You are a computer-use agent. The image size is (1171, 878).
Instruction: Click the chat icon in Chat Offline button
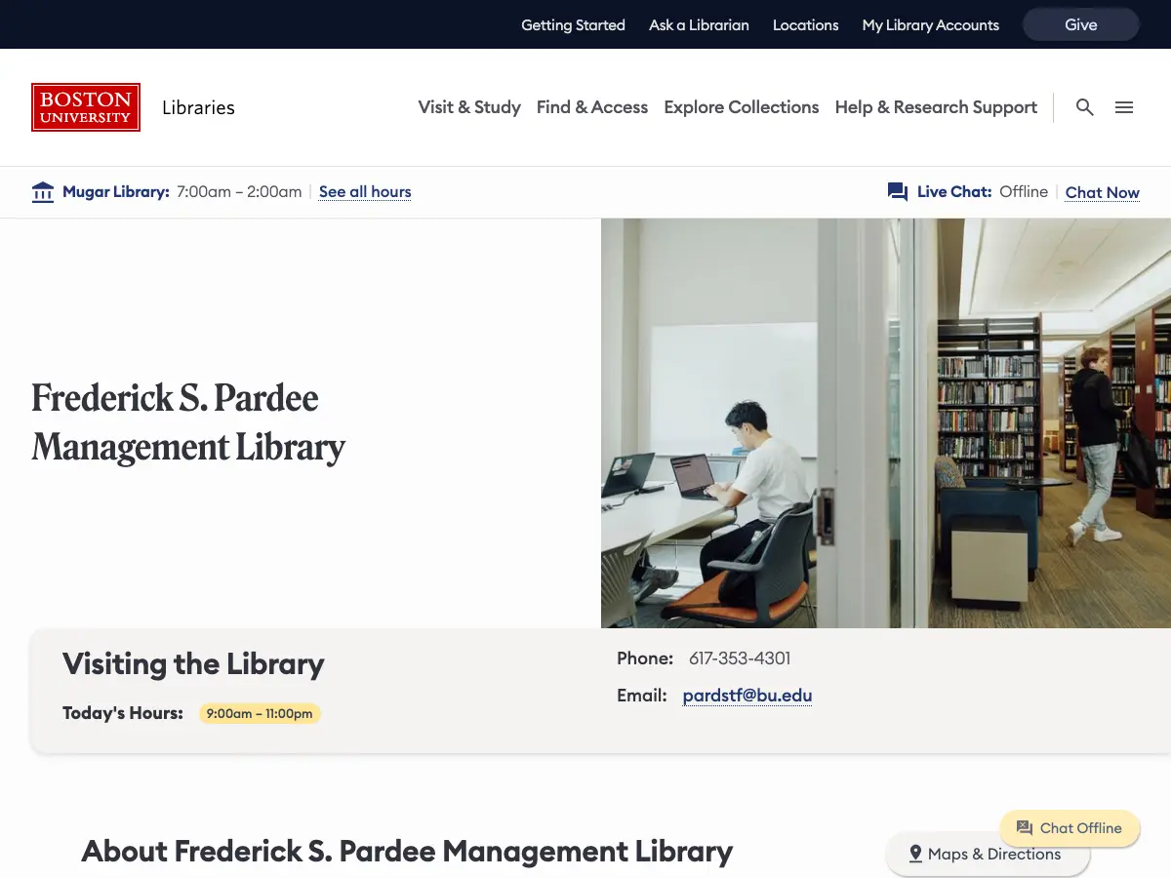[1025, 828]
